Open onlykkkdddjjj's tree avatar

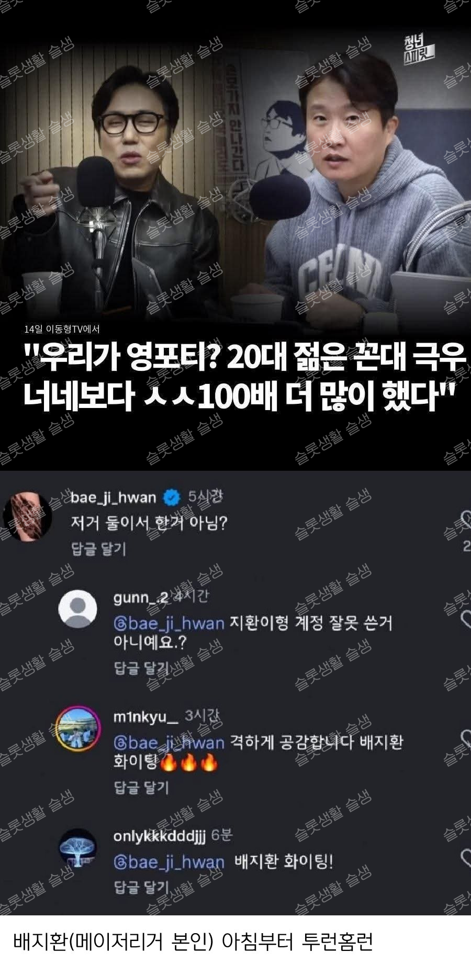tap(77, 848)
